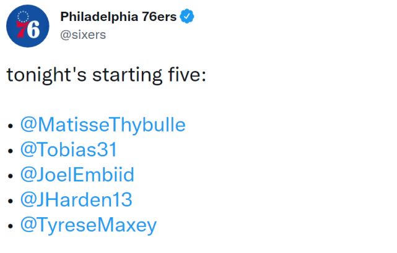Click the bullet before @JHarden13
This screenshot has width=397, height=253.
click(10, 202)
